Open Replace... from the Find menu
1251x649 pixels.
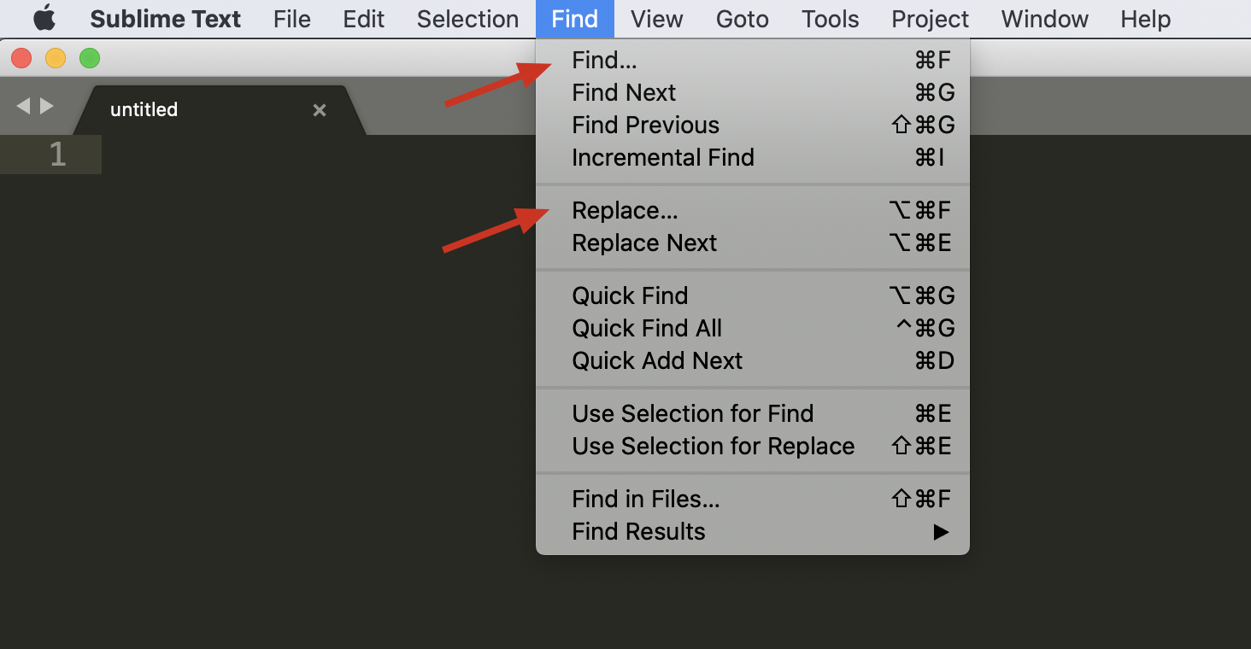625,210
